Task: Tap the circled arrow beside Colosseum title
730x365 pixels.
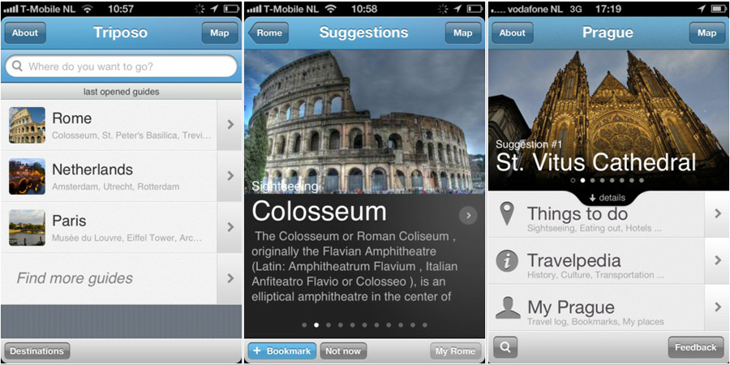Action: (468, 215)
